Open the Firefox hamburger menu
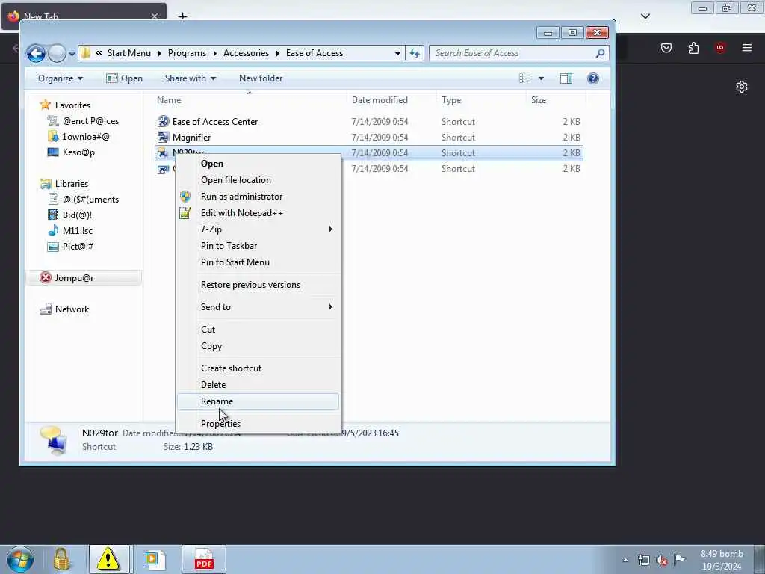The image size is (765, 574). click(x=746, y=47)
